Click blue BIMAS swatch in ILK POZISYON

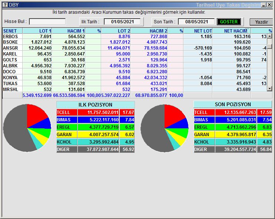pos(67,120)
